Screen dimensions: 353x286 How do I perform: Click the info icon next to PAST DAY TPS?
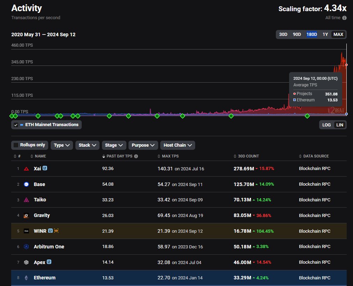[x=136, y=156]
